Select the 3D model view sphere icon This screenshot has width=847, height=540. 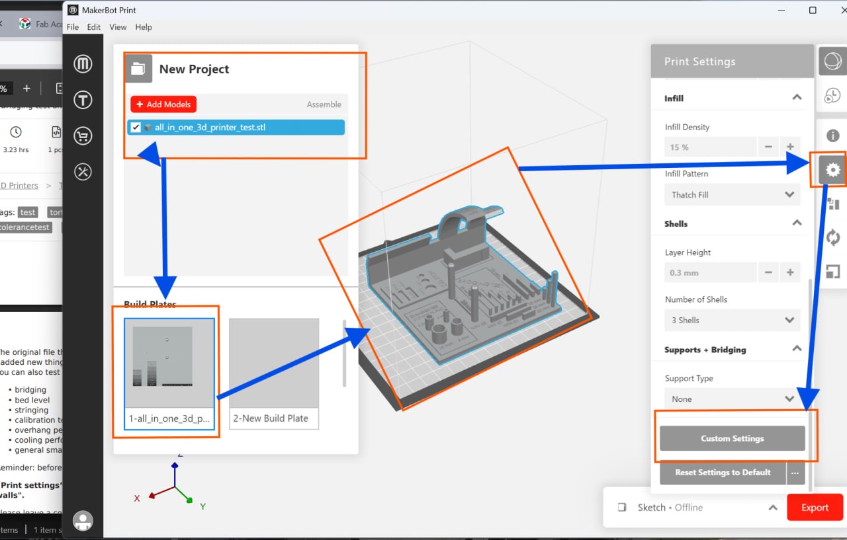click(x=832, y=60)
